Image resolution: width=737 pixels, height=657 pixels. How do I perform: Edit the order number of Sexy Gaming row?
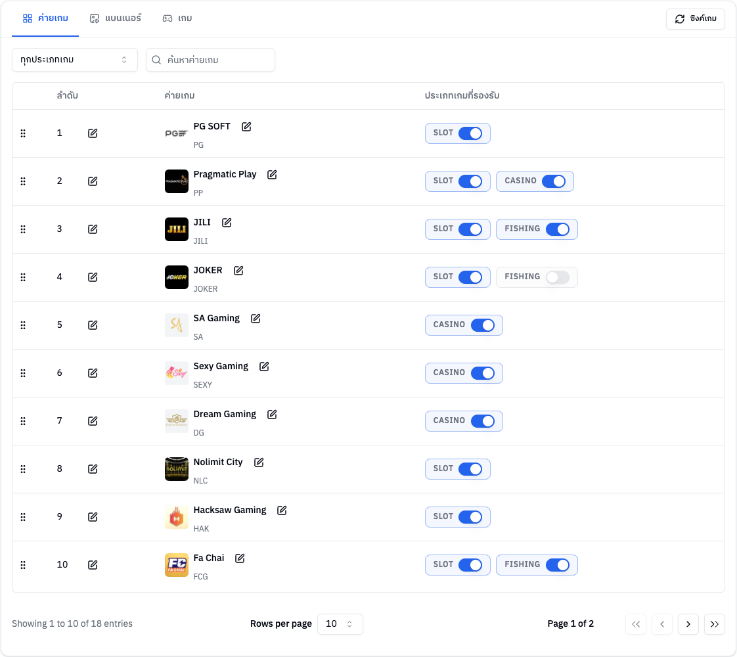click(x=93, y=373)
